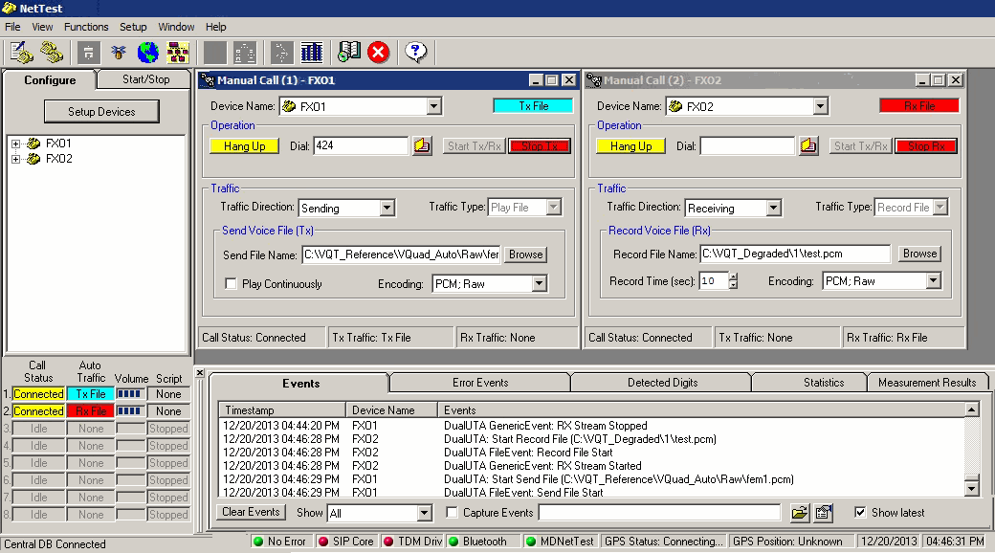Image resolution: width=995 pixels, height=553 pixels.
Task: Click the open folder icon beside capture field
Action: pos(800,513)
